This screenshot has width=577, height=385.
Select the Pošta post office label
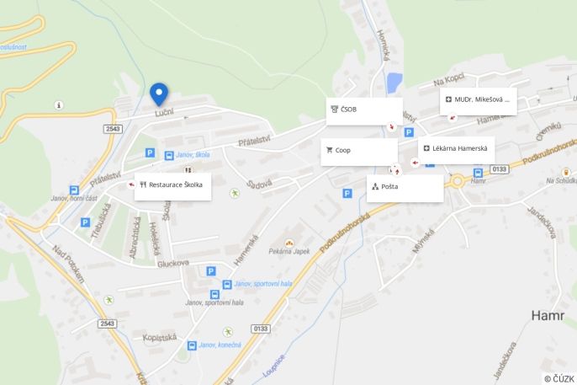[405, 188]
